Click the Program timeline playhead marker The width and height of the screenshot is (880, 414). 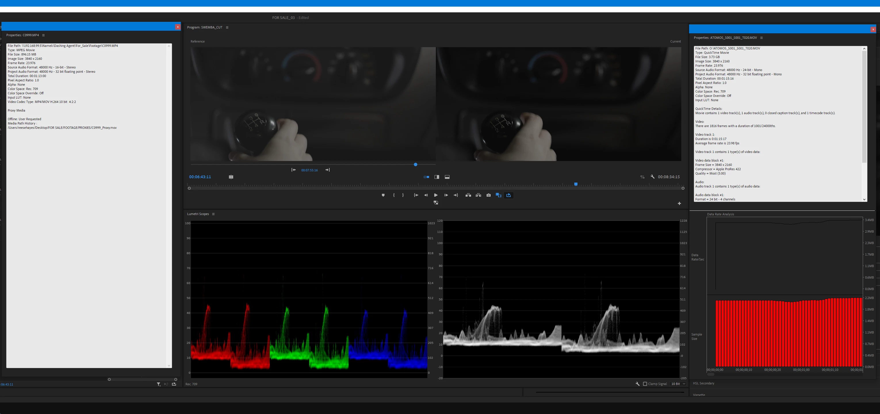(576, 184)
